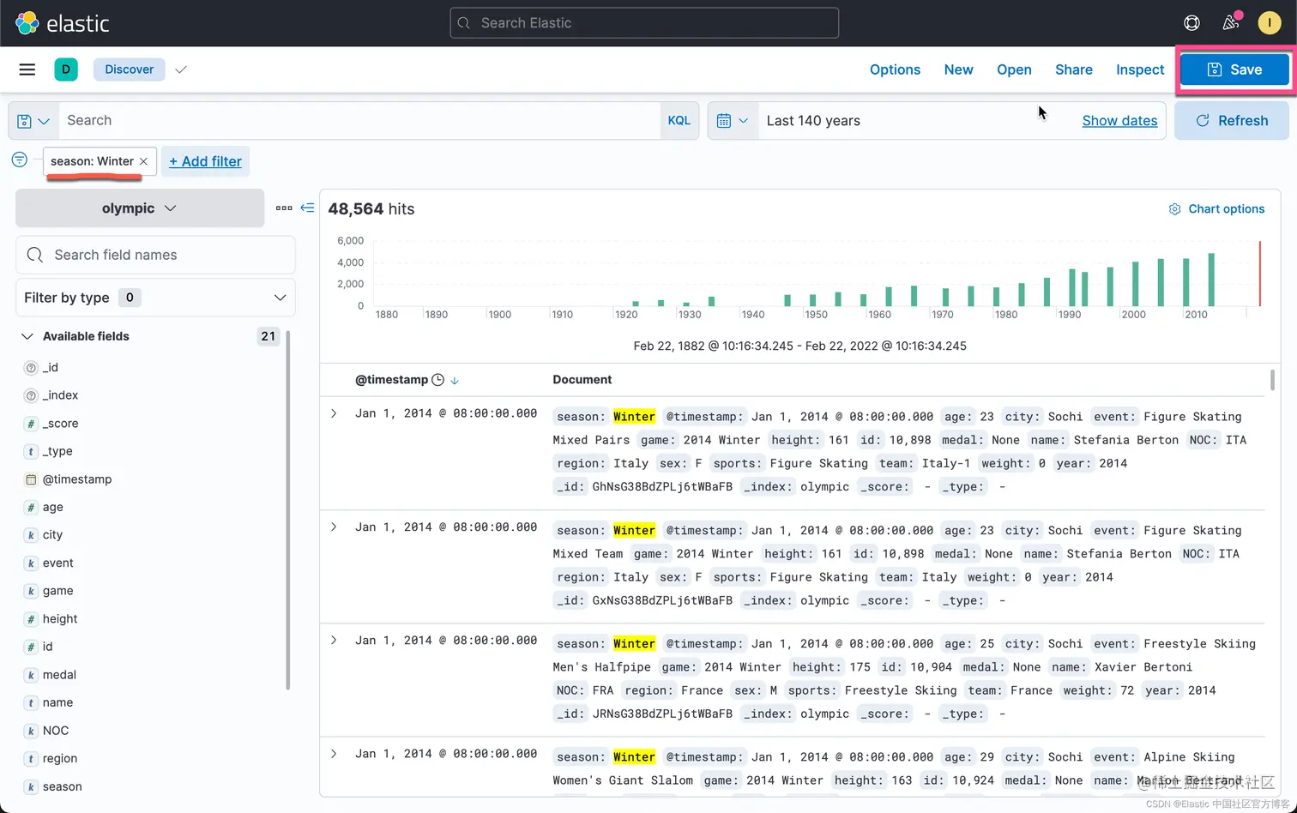Open the index pattern options ellipsis
This screenshot has width=1297, height=813.
[x=284, y=208]
